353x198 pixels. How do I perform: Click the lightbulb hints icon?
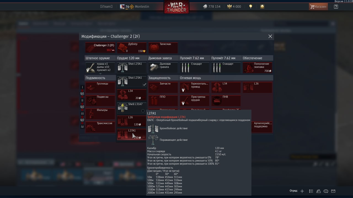[250, 7]
